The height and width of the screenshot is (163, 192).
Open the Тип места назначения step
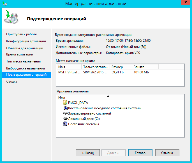click(23, 61)
